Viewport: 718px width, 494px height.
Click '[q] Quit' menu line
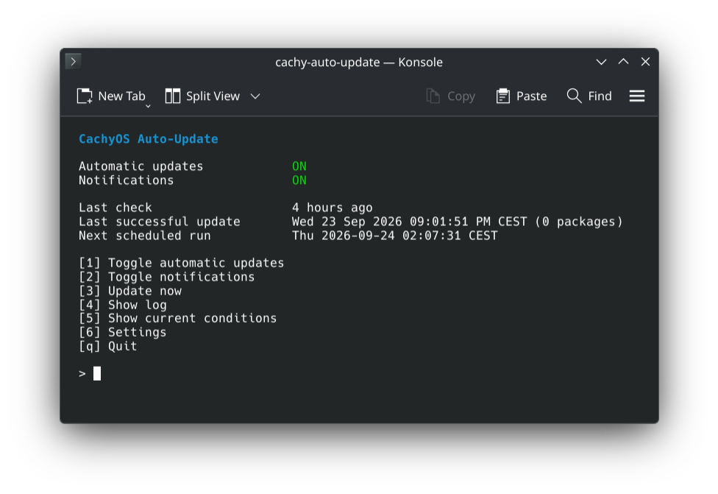[x=108, y=346]
